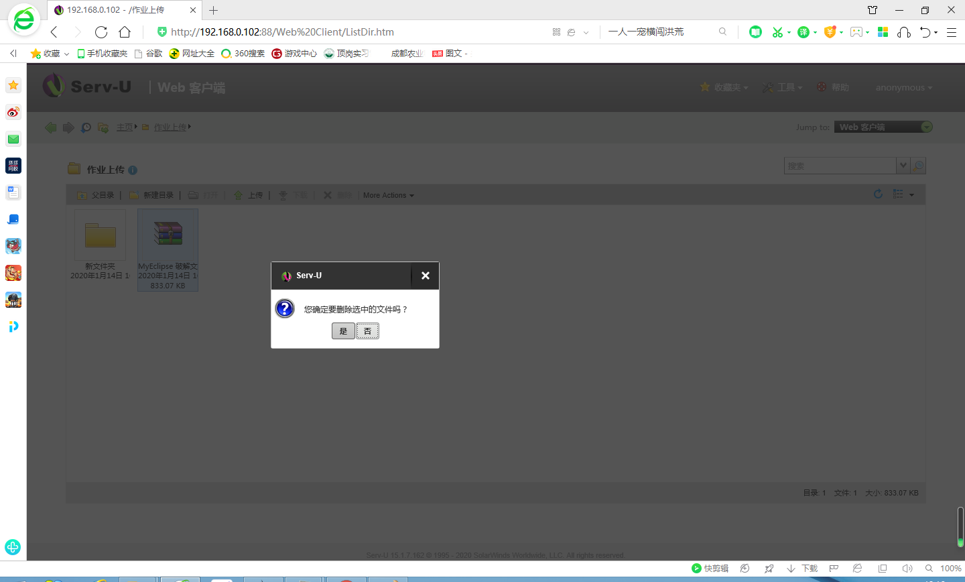Go to the browser home page icon
Viewport: 965px width, 582px height.
125,32
